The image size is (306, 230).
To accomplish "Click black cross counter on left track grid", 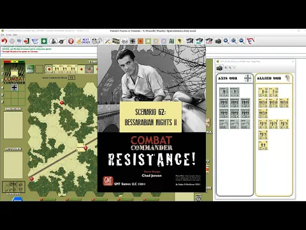I will (14, 88).
